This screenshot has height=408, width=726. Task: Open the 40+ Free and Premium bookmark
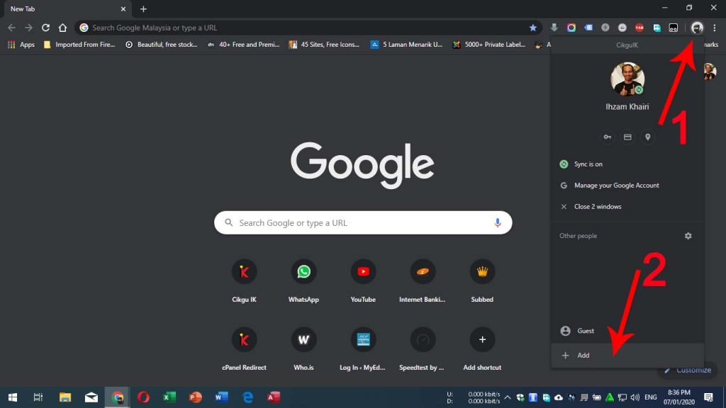[x=244, y=45]
